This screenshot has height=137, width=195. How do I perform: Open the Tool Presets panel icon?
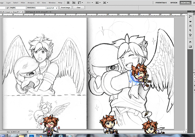[190, 16]
